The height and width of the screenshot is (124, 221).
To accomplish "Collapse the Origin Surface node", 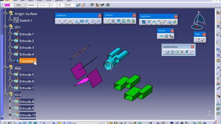I will (6, 13).
